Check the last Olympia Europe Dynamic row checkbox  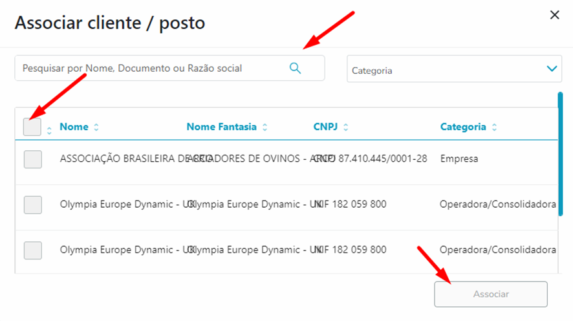coord(33,250)
